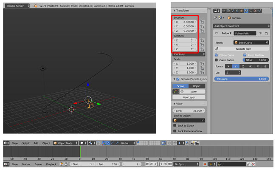
Task: Click the Influence slider
Action: (x=241, y=79)
